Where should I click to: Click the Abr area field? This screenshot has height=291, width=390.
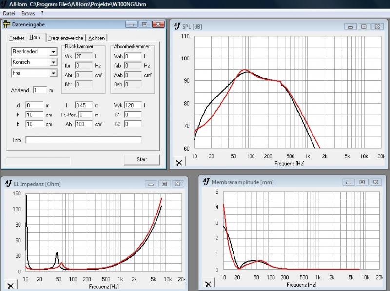click(83, 75)
